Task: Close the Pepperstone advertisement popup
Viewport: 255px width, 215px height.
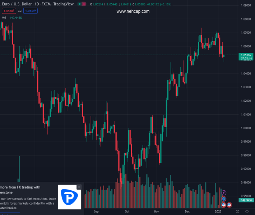Action: (x=79, y=187)
